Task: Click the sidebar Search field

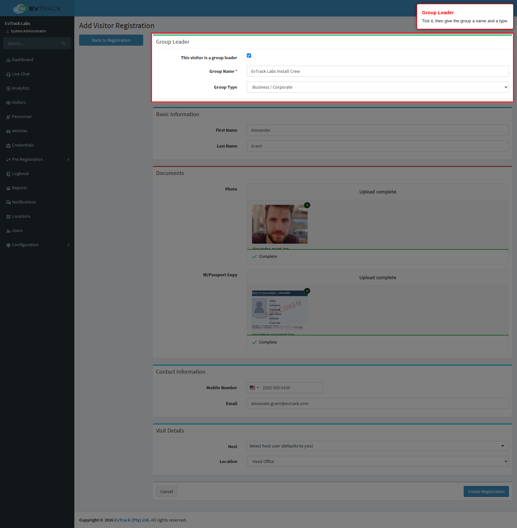Action: tap(37, 43)
